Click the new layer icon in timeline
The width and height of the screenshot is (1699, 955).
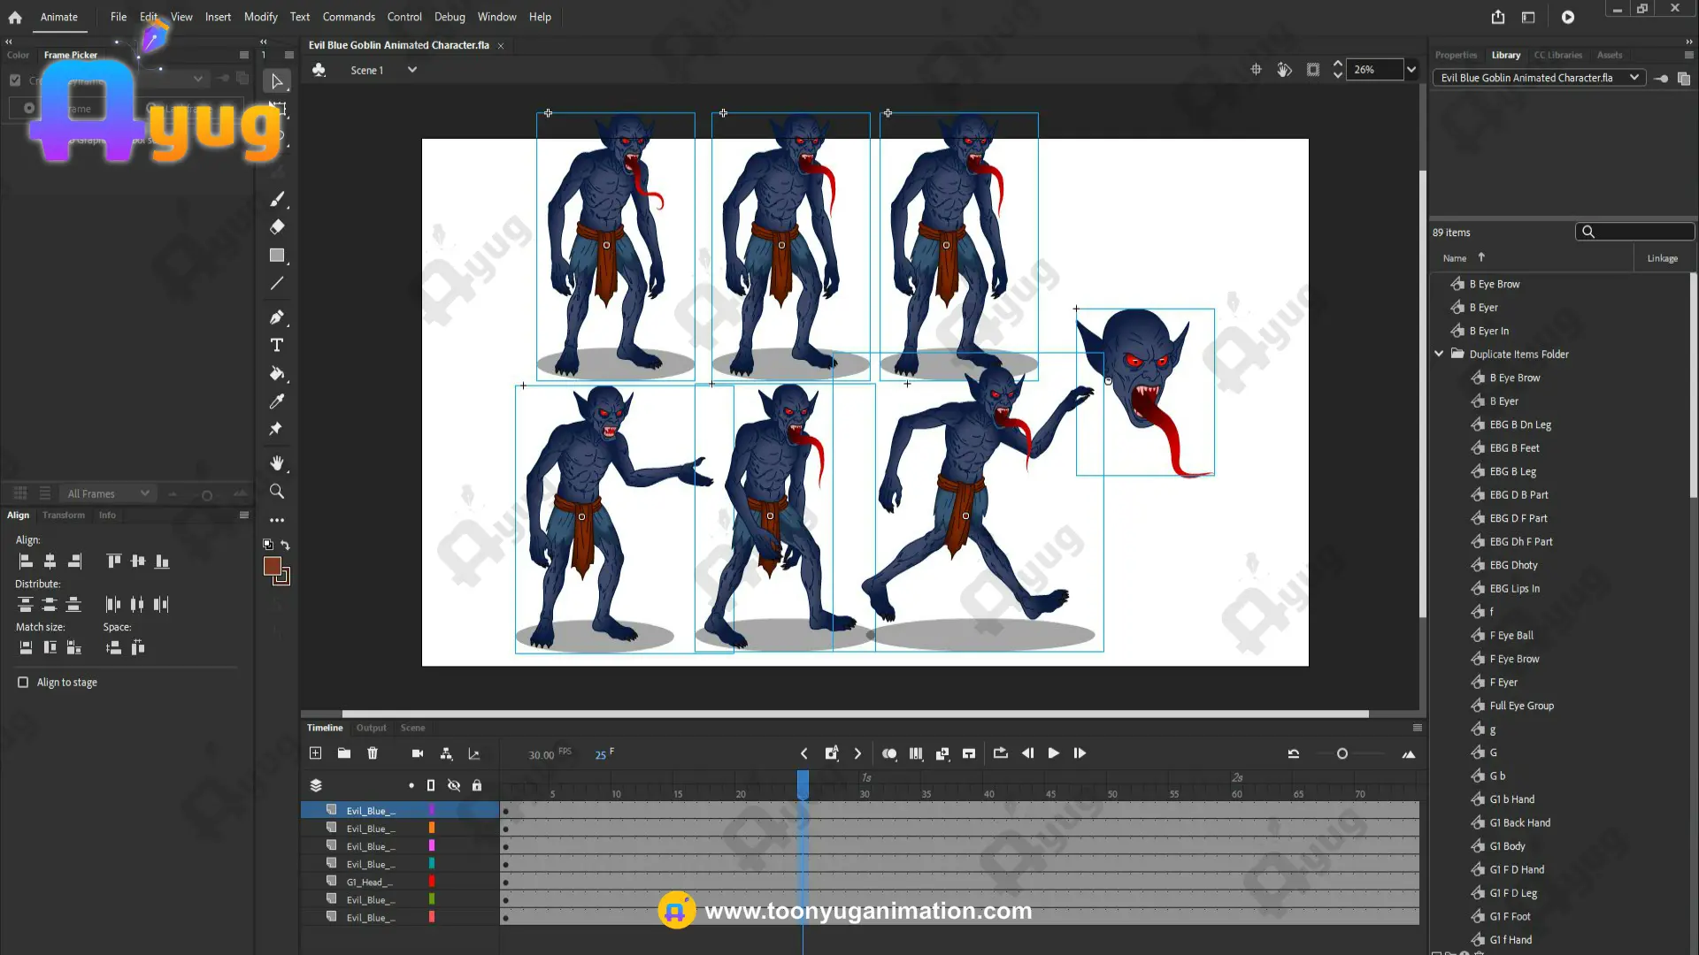(x=315, y=753)
